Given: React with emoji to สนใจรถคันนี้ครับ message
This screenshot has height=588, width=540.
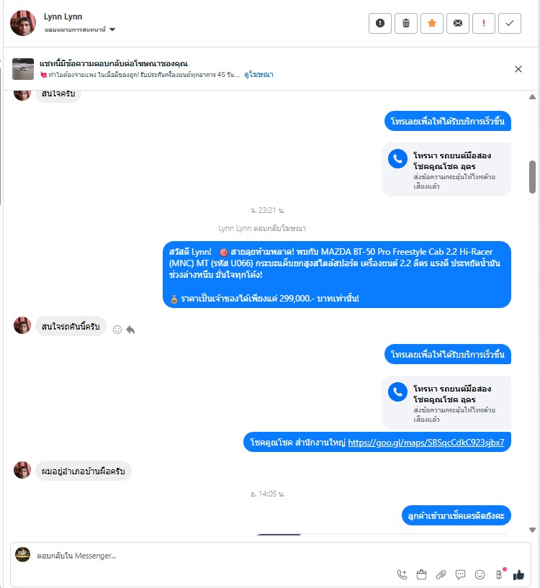Looking at the screenshot, I should 117,329.
